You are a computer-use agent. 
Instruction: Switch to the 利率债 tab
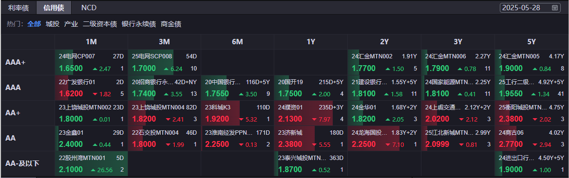[18, 8]
